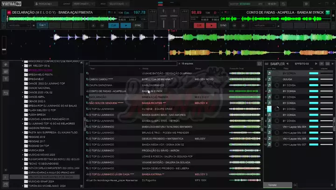The width and height of the screenshot is (336, 190).
Task: Select the BREGA NEJO FESTA folder
Action: (x=40, y=75)
